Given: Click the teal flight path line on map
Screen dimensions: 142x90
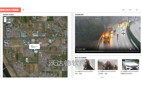Looking at the screenshot, I should click(x=19, y=30).
